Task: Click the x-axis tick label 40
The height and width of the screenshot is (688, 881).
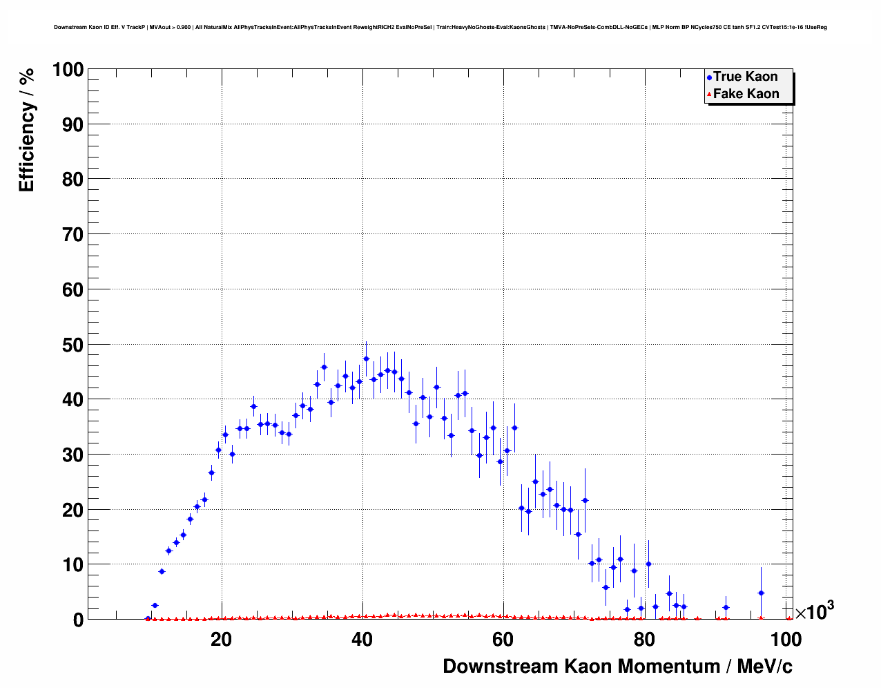Action: pyautogui.click(x=362, y=640)
